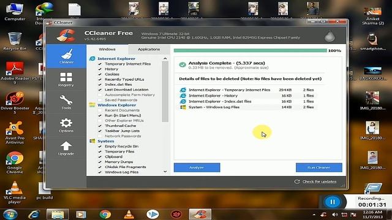The image size is (392, 220).
Task: Open Recycle Bin desktop icon
Action: (x=15, y=42)
